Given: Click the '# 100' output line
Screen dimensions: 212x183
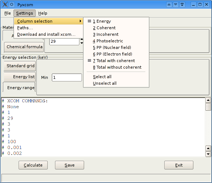Looking at the screenshot, I should click(9, 142).
